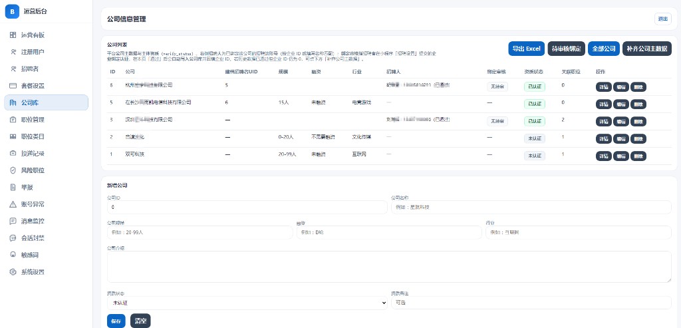Click the 公司信息管理 page title
Image resolution: width=681 pixels, height=328 pixels.
click(126, 19)
